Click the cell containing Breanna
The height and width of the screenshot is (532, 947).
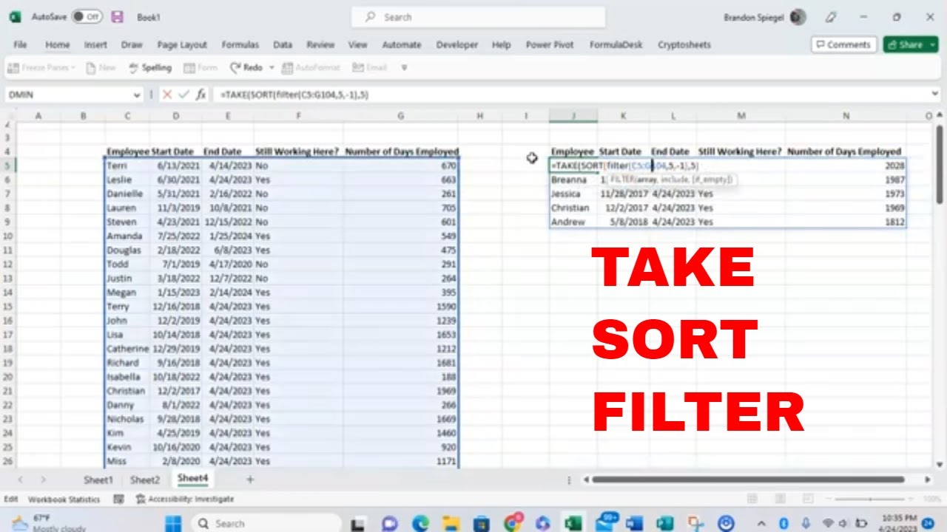[x=573, y=180]
